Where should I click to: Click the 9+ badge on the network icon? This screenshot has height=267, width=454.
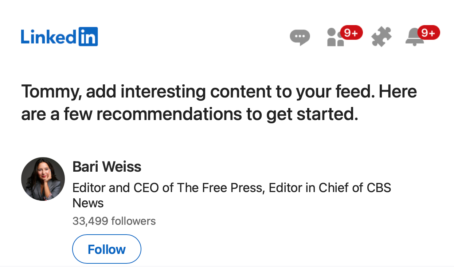351,33
